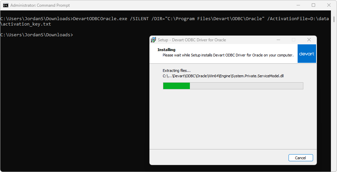Image resolution: width=337 pixels, height=172 pixels.
Task: Click the Setup installer icon in dialog title
Action: coord(154,40)
